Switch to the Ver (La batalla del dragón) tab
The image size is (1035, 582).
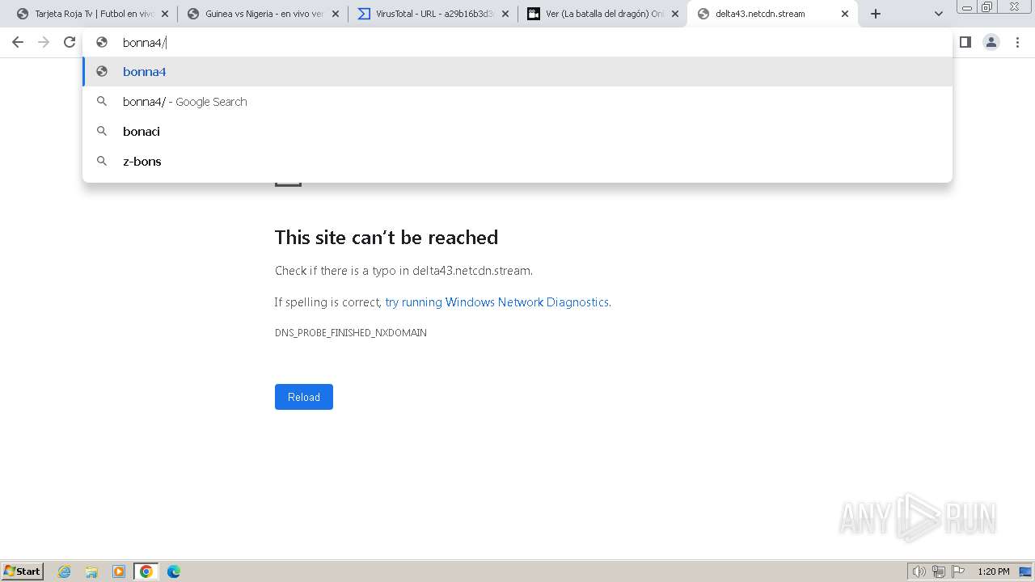click(x=602, y=14)
